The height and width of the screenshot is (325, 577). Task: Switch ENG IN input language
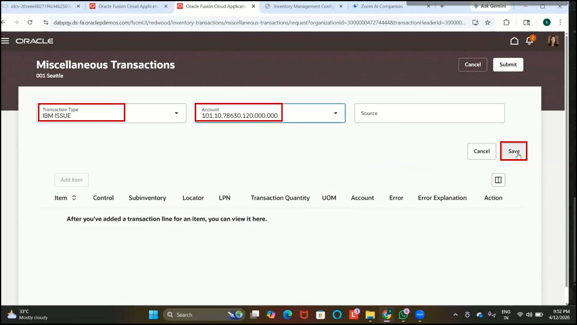[506, 315]
